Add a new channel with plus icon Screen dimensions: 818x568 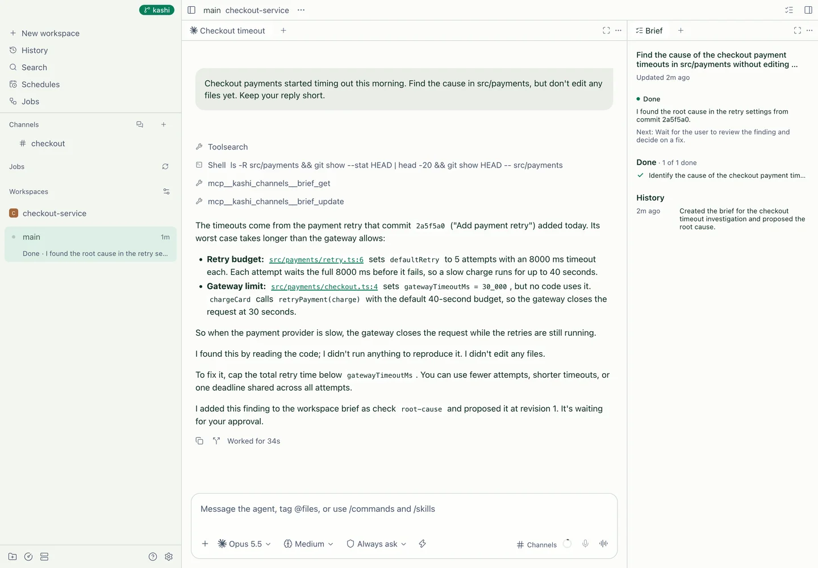[164, 124]
